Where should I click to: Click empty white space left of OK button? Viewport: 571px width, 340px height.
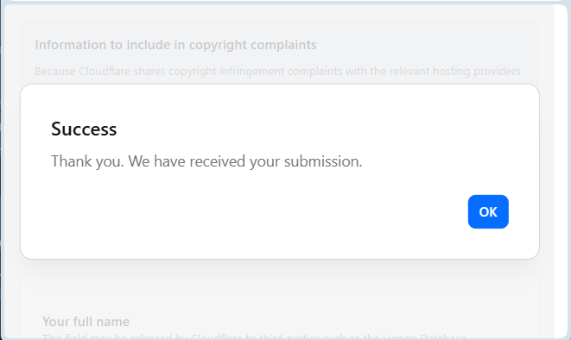[x=255, y=211]
